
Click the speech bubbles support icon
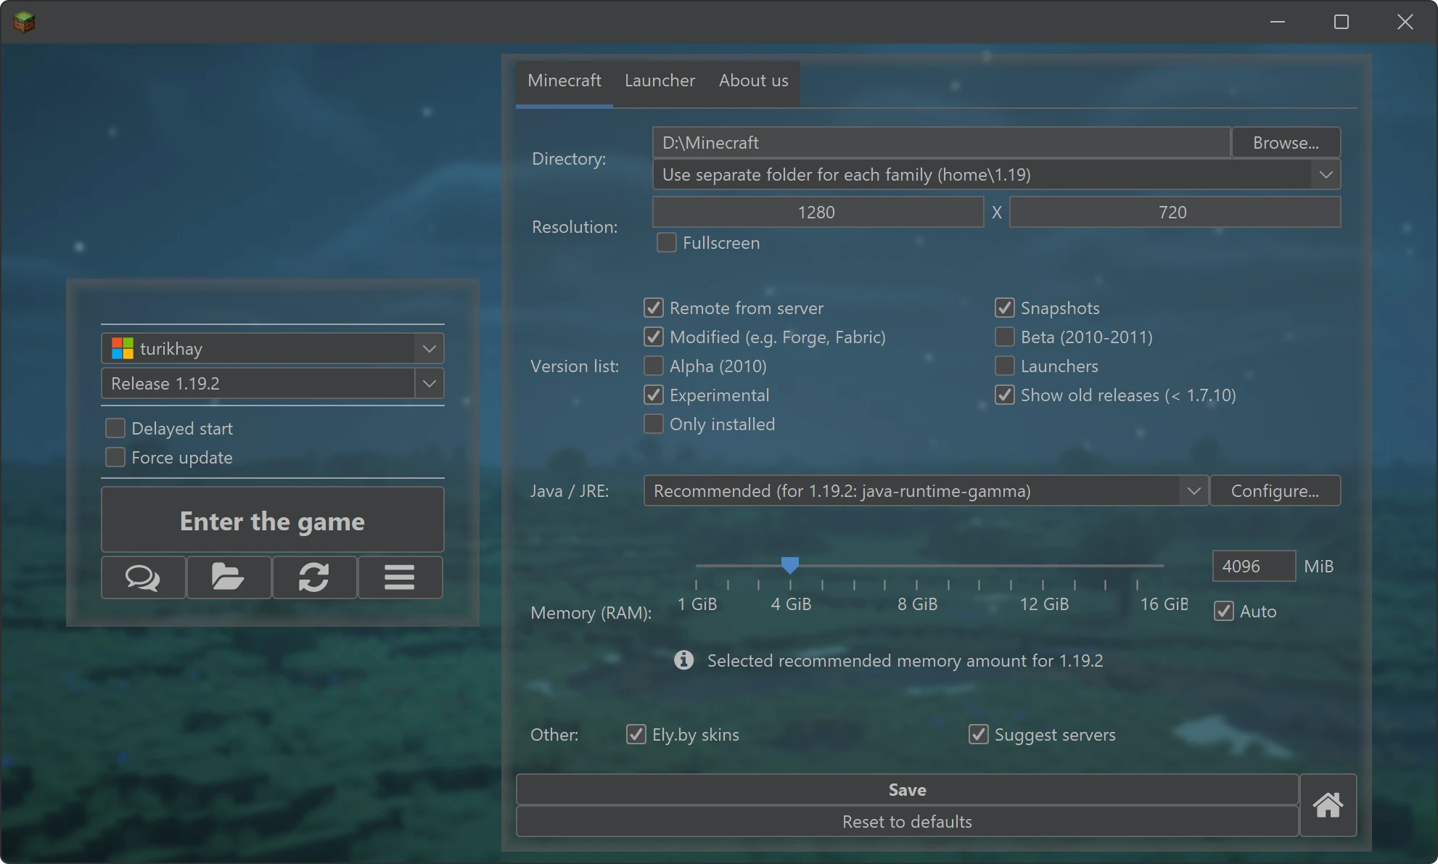point(143,577)
